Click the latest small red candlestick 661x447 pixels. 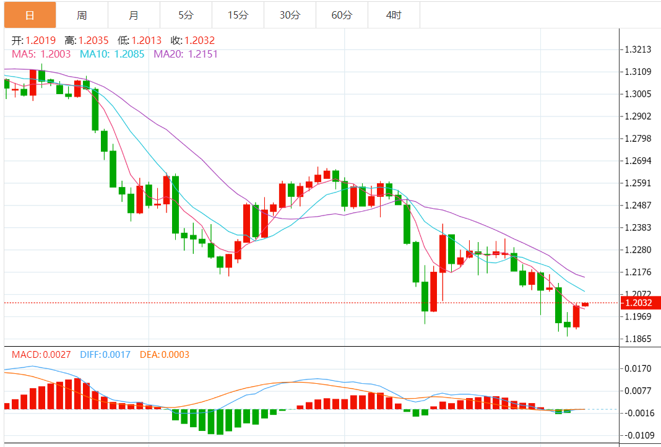585,305
